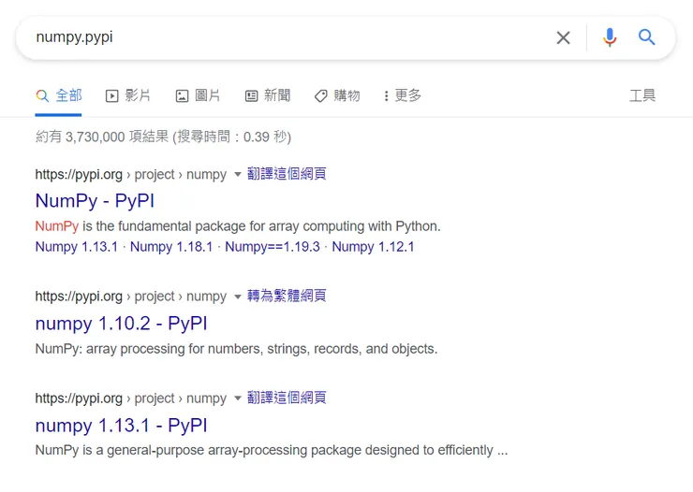The image size is (693, 492).
Task: Expand the dropdown arrow beside the first result URL
Action: coord(238,174)
